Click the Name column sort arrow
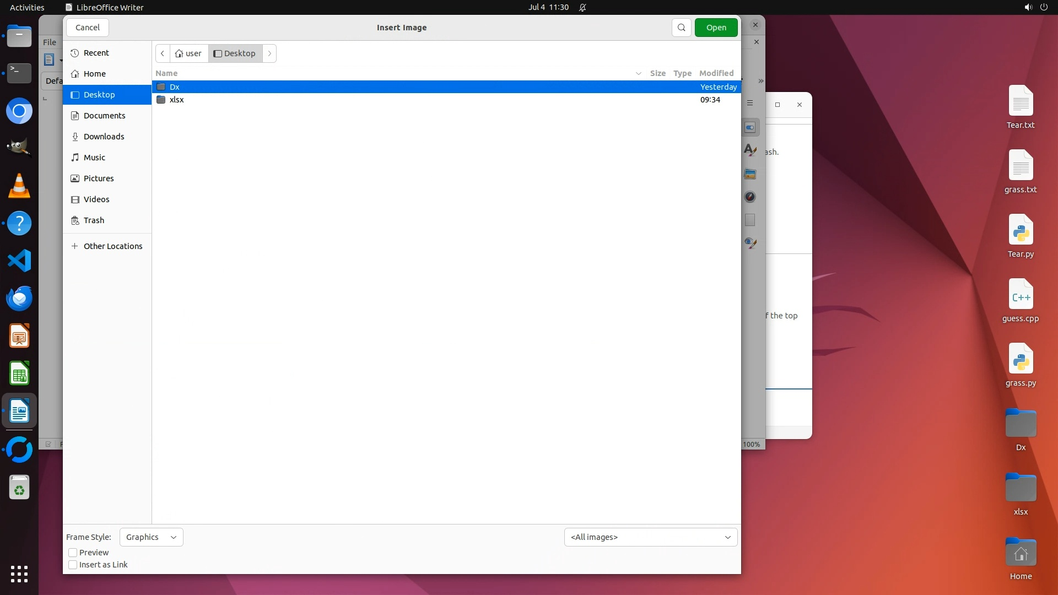Screen dimensions: 1058x595 [x=638, y=73]
